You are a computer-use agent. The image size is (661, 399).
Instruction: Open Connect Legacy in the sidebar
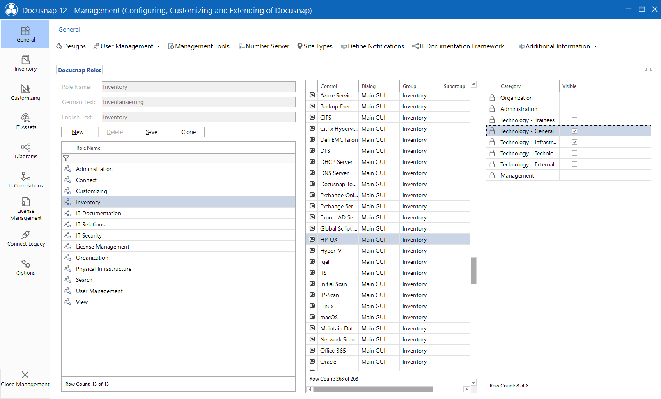click(x=25, y=238)
